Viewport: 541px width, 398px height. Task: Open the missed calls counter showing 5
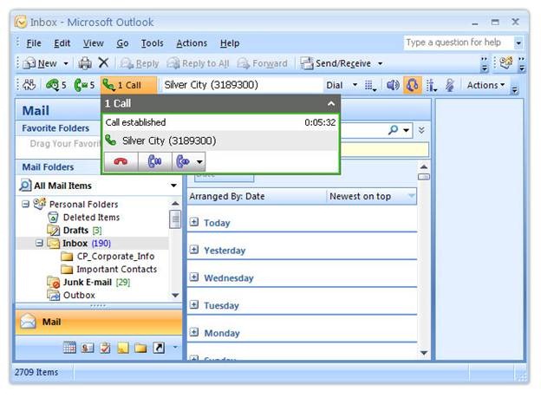(x=55, y=85)
